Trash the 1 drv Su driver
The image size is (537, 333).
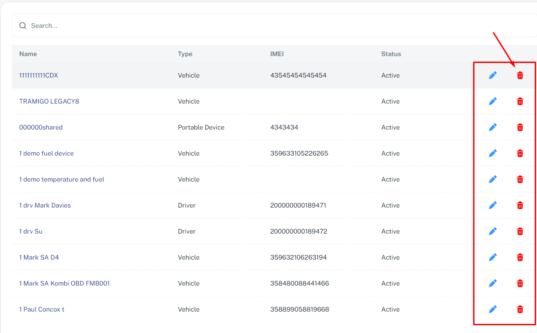520,231
